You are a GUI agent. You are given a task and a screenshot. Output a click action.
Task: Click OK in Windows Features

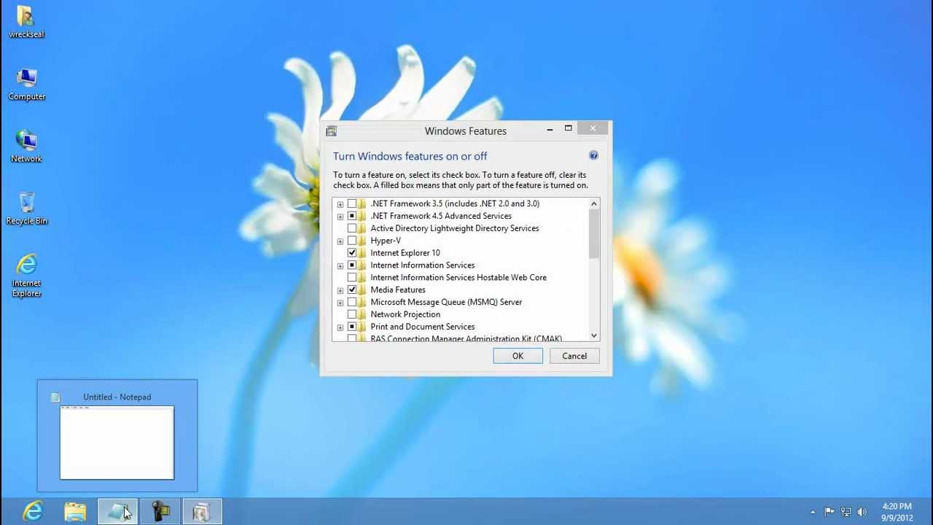pyautogui.click(x=518, y=356)
